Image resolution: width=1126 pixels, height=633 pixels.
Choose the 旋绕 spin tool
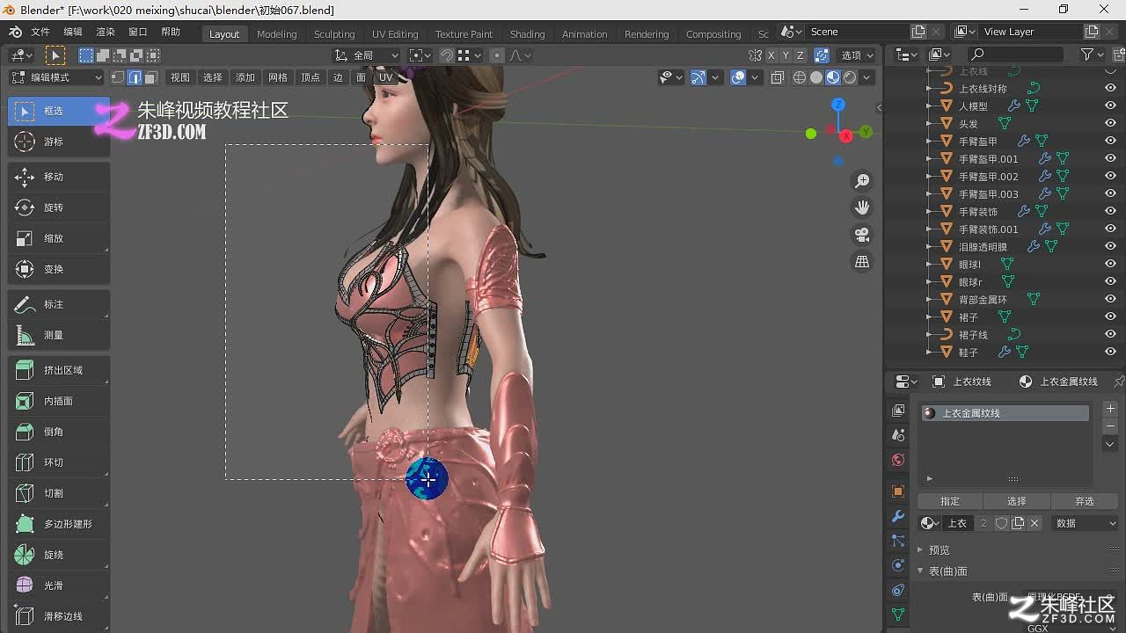(x=59, y=555)
